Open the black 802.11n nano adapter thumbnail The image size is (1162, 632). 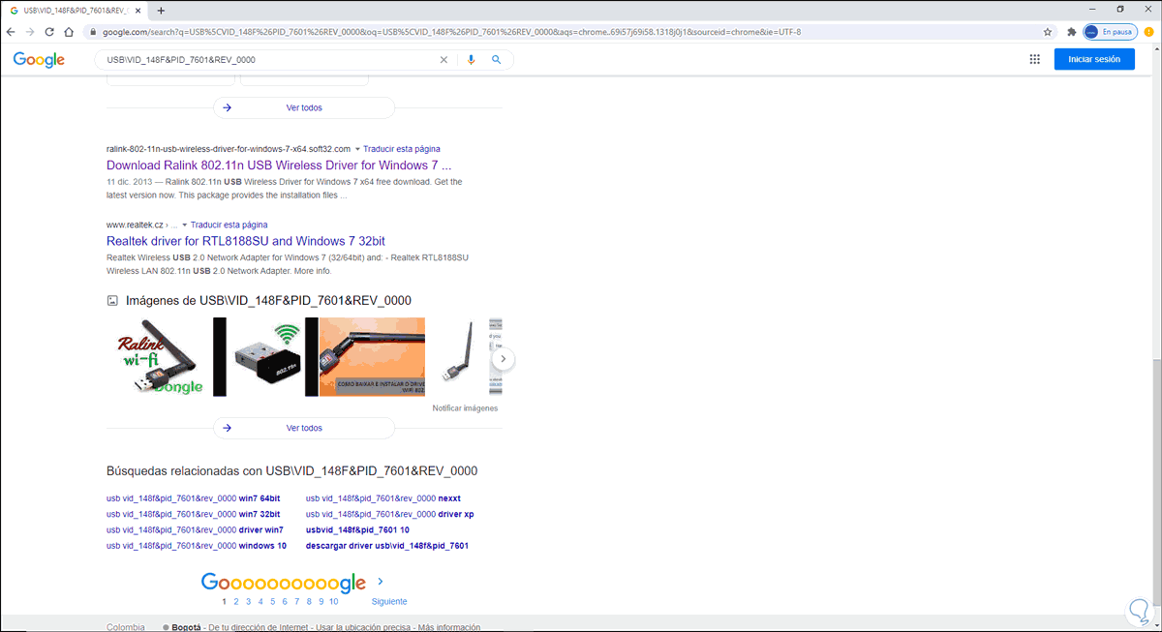[265, 357]
